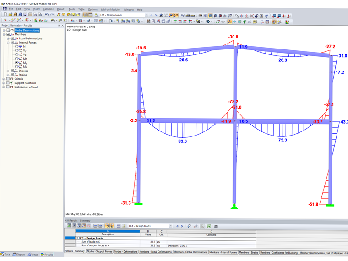Close the Project Navigator panel
The height and width of the screenshot is (261, 348).
click(x=63, y=26)
